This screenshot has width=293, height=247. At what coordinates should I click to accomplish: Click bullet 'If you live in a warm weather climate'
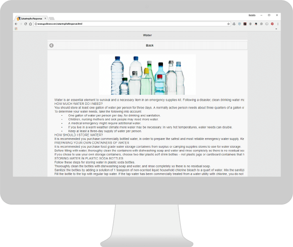pyautogui.click(x=150, y=127)
